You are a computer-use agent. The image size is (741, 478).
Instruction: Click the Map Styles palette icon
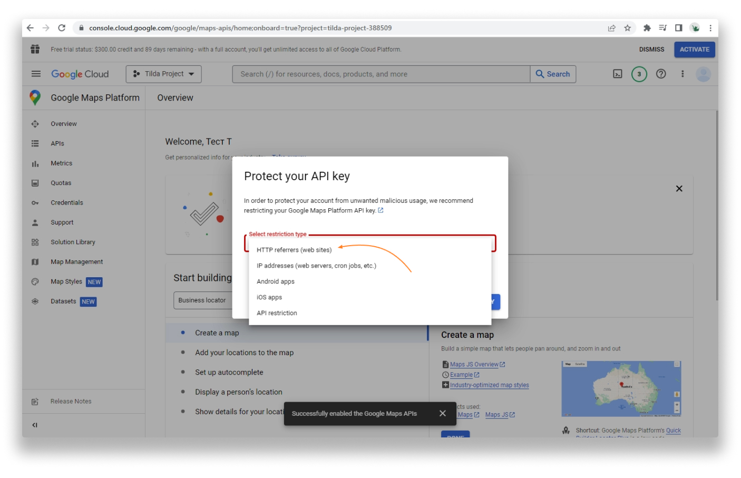click(x=35, y=281)
